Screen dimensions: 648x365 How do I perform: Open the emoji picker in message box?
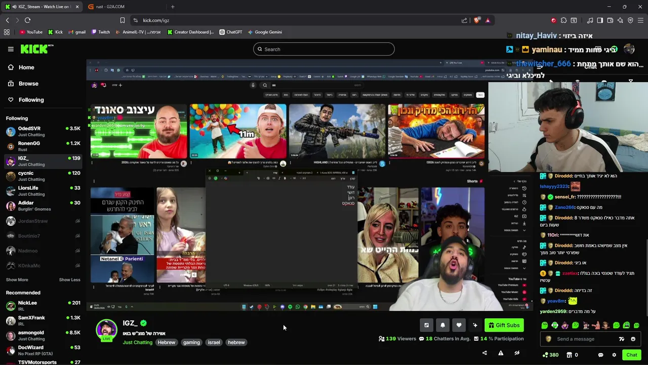[633, 339]
